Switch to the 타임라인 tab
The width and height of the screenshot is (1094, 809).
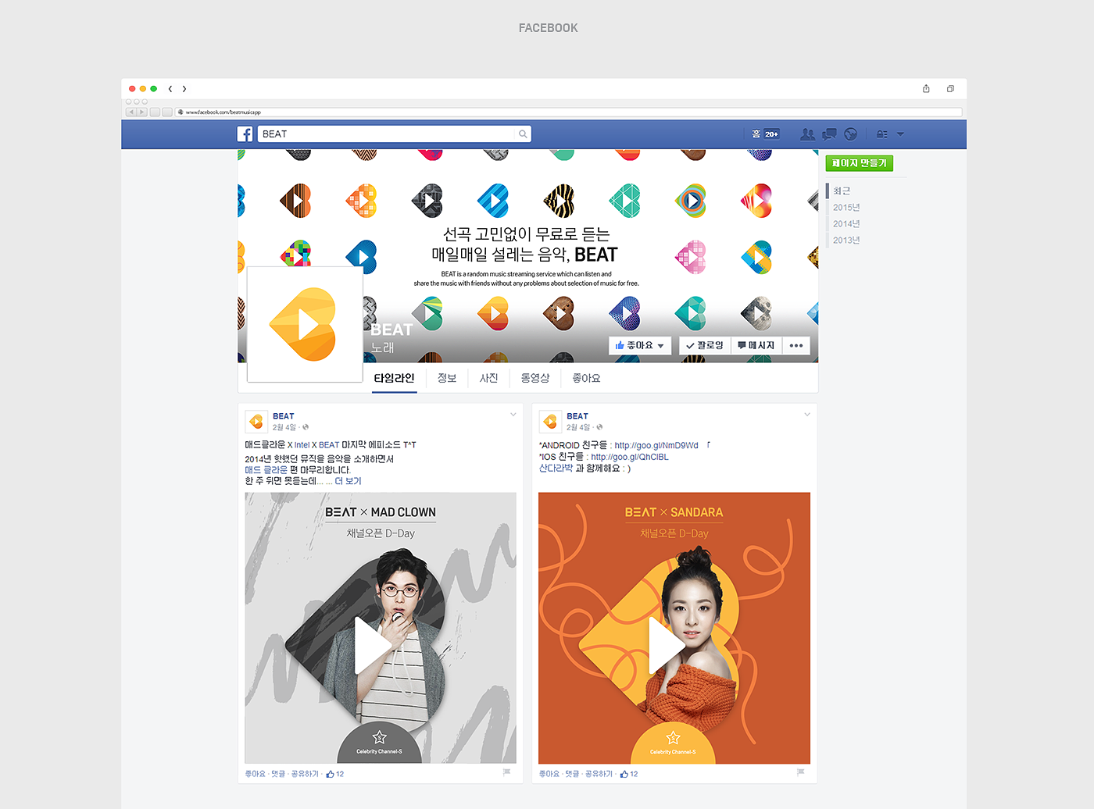point(394,378)
